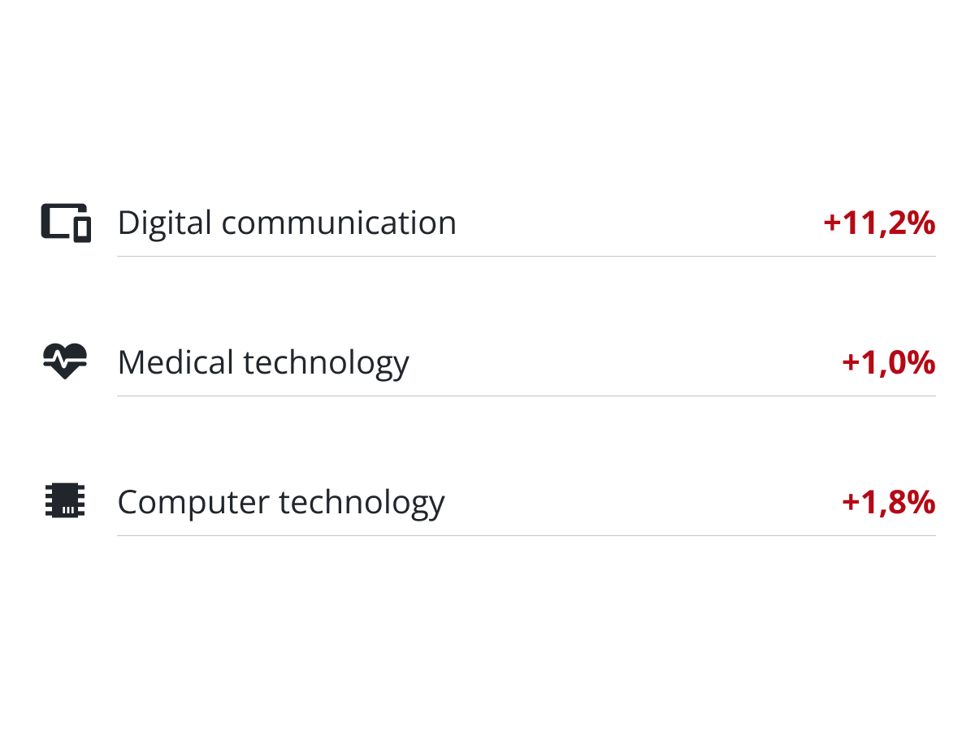Click the percent sign in +11,2%
This screenshot has width=975, height=731.
coord(921,223)
